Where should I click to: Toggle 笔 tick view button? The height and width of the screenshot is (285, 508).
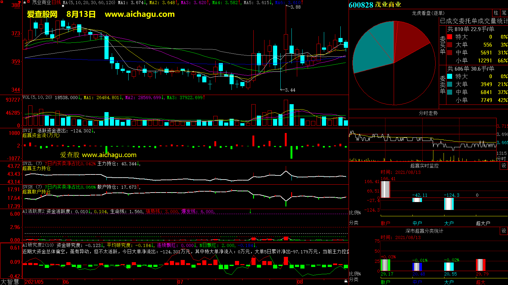pyautogui.click(x=504, y=13)
